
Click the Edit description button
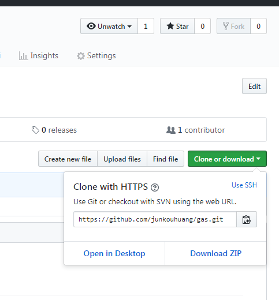pyautogui.click(x=254, y=86)
